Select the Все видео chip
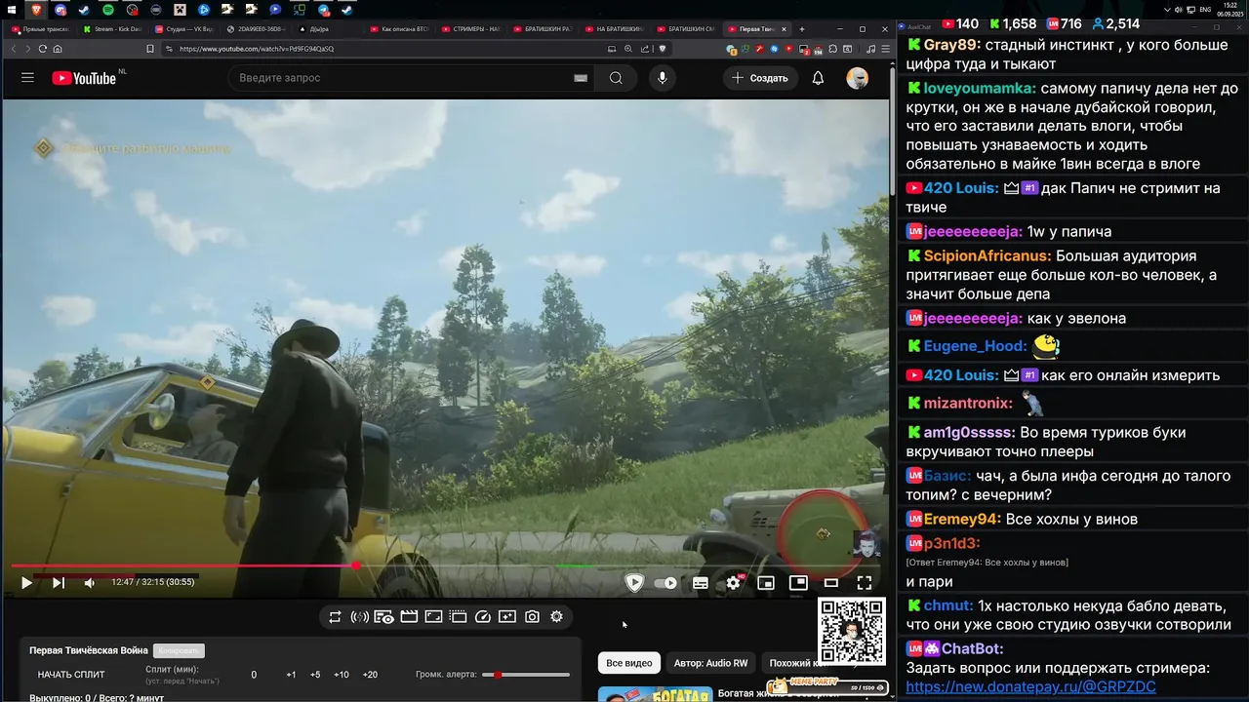Screen dimensions: 1249x702 click(x=629, y=663)
